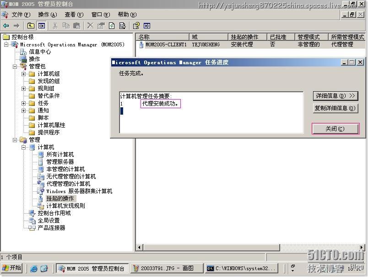
Task: Click the 关闭(C) button in dialog
Action: (x=336, y=129)
